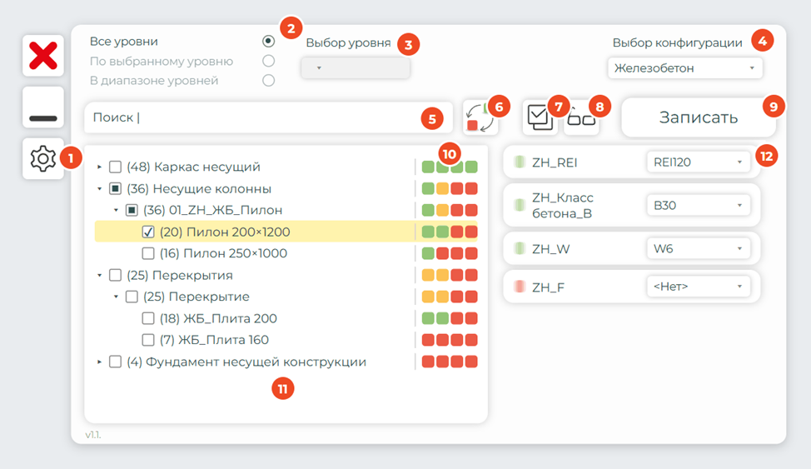This screenshot has height=469, width=811.
Task: Select the По выбранному уровню radio button
Action: click(268, 61)
